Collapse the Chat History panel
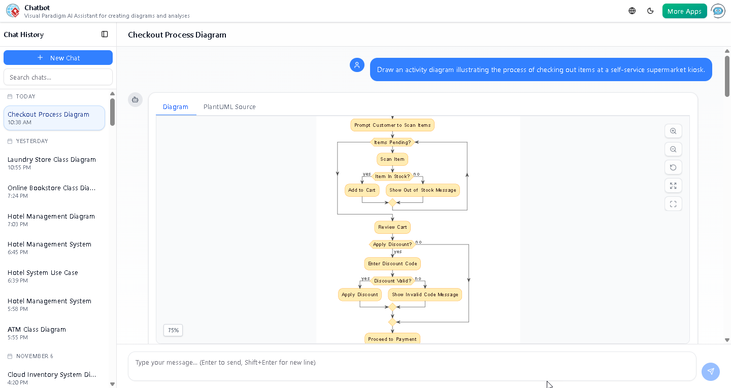731x388 pixels. tap(105, 34)
